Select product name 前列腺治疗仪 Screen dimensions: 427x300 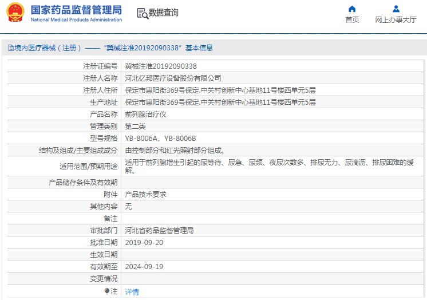[145, 114]
